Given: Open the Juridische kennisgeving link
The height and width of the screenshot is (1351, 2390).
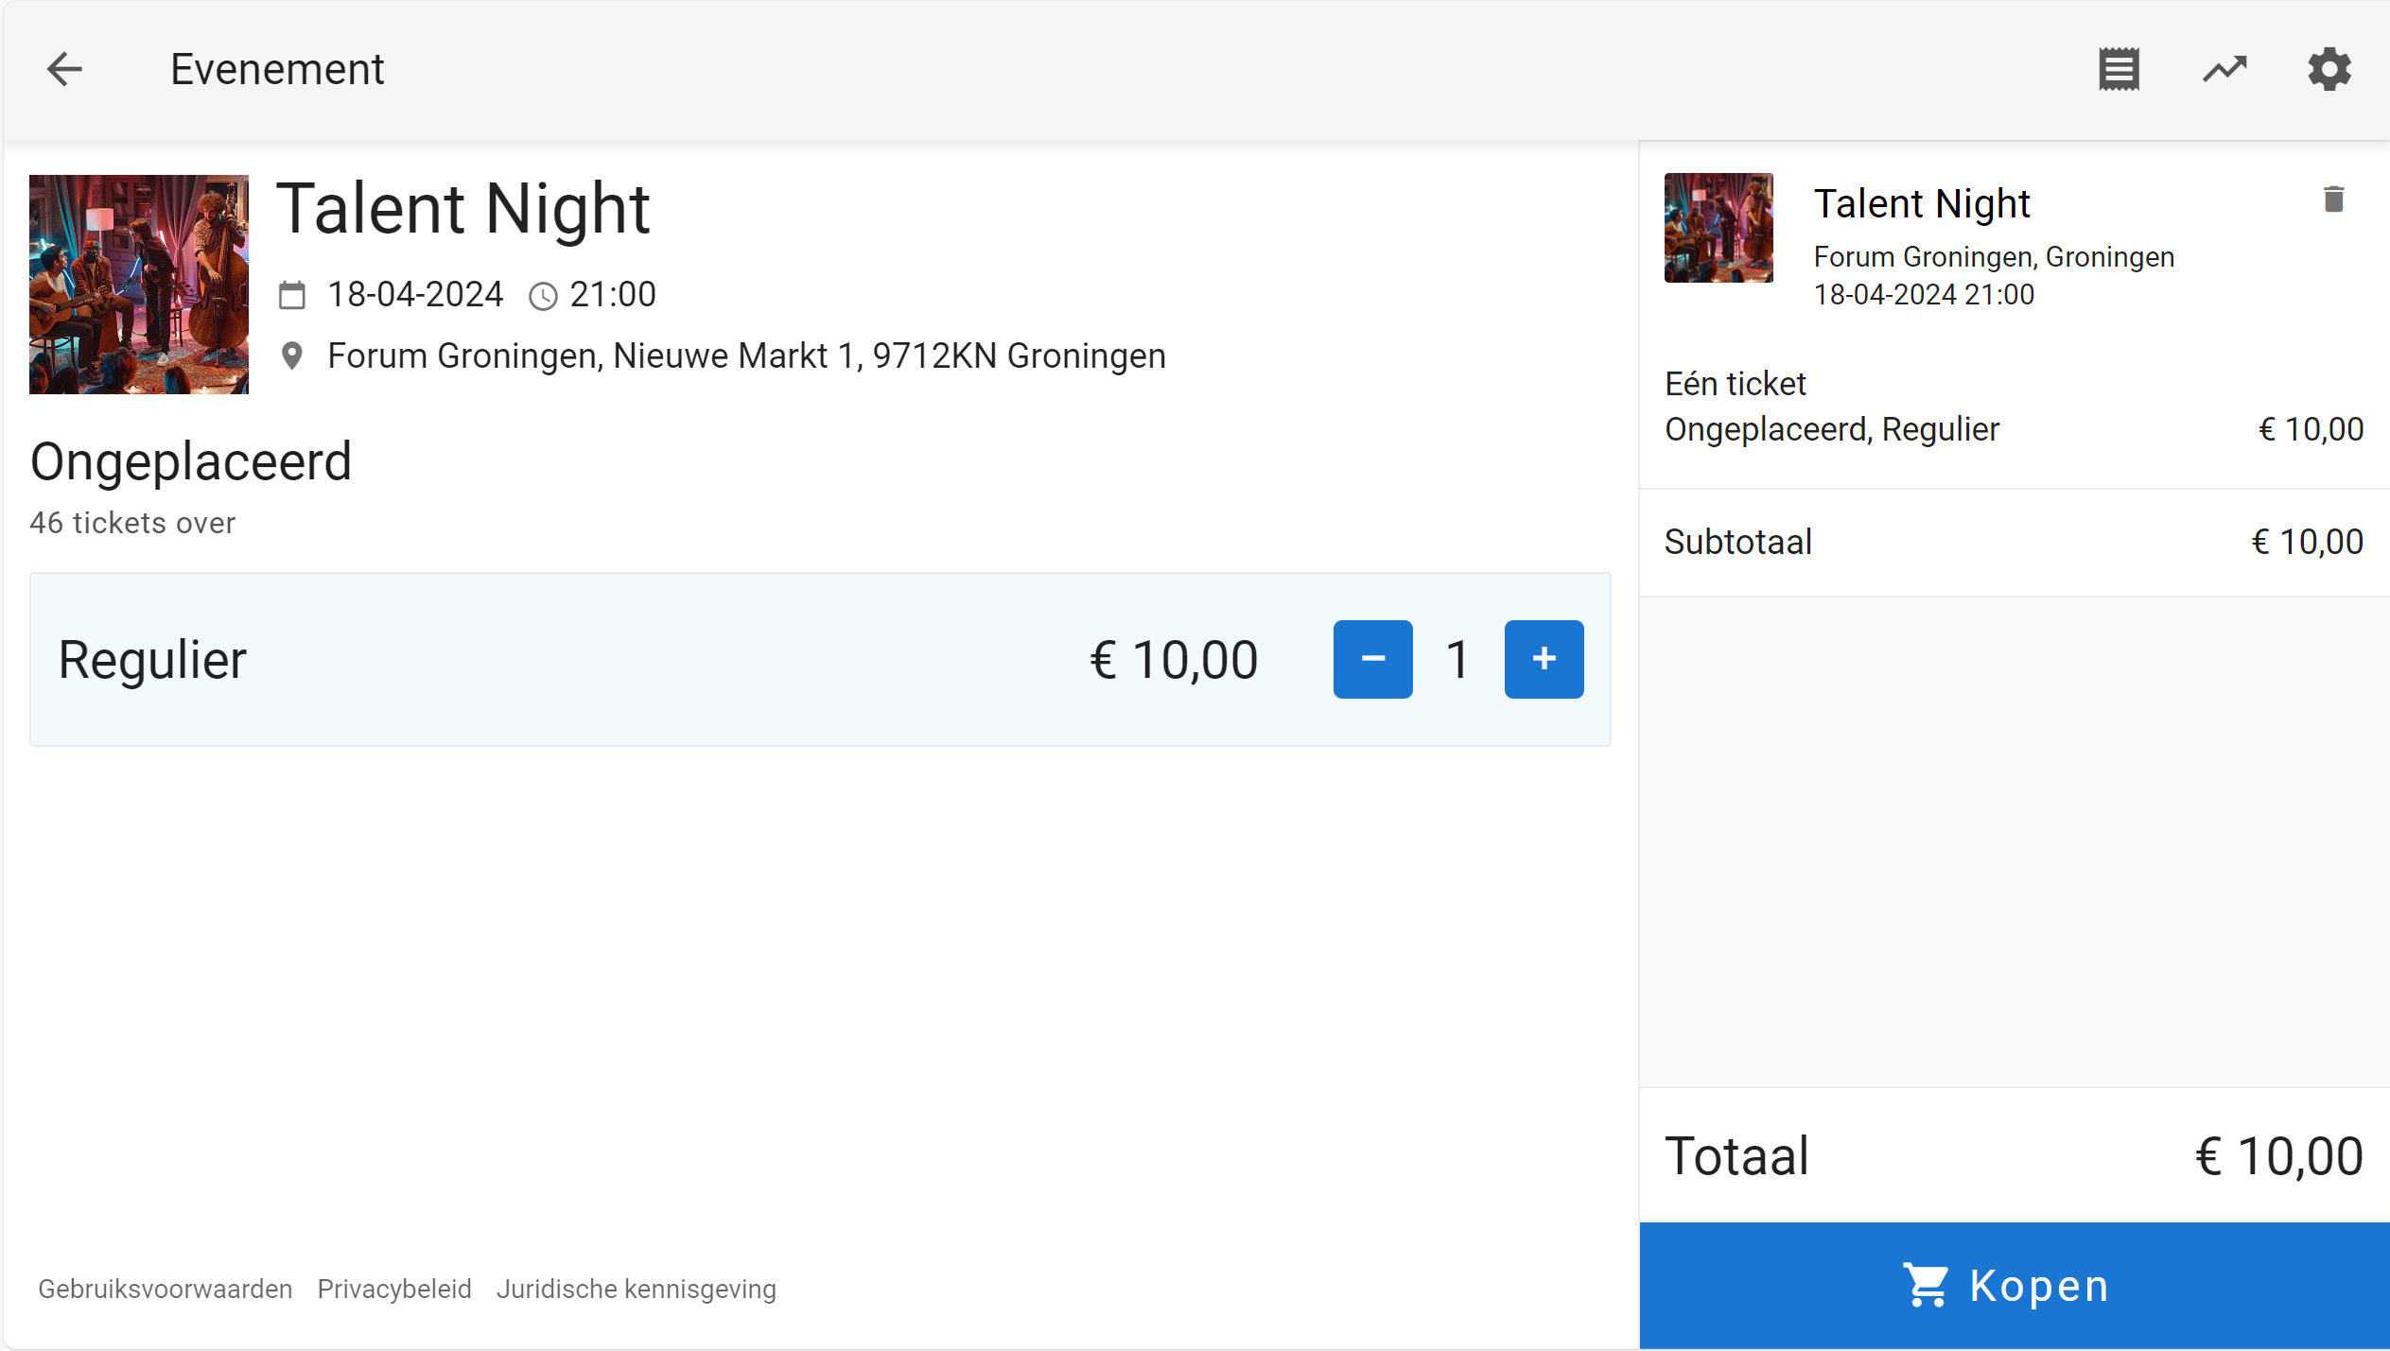Looking at the screenshot, I should 636,1289.
